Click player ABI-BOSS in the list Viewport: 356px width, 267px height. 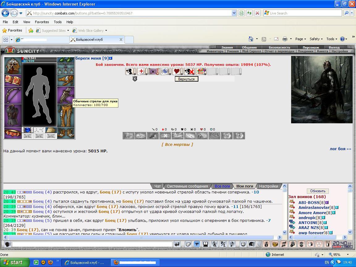pyautogui.click(x=309, y=202)
